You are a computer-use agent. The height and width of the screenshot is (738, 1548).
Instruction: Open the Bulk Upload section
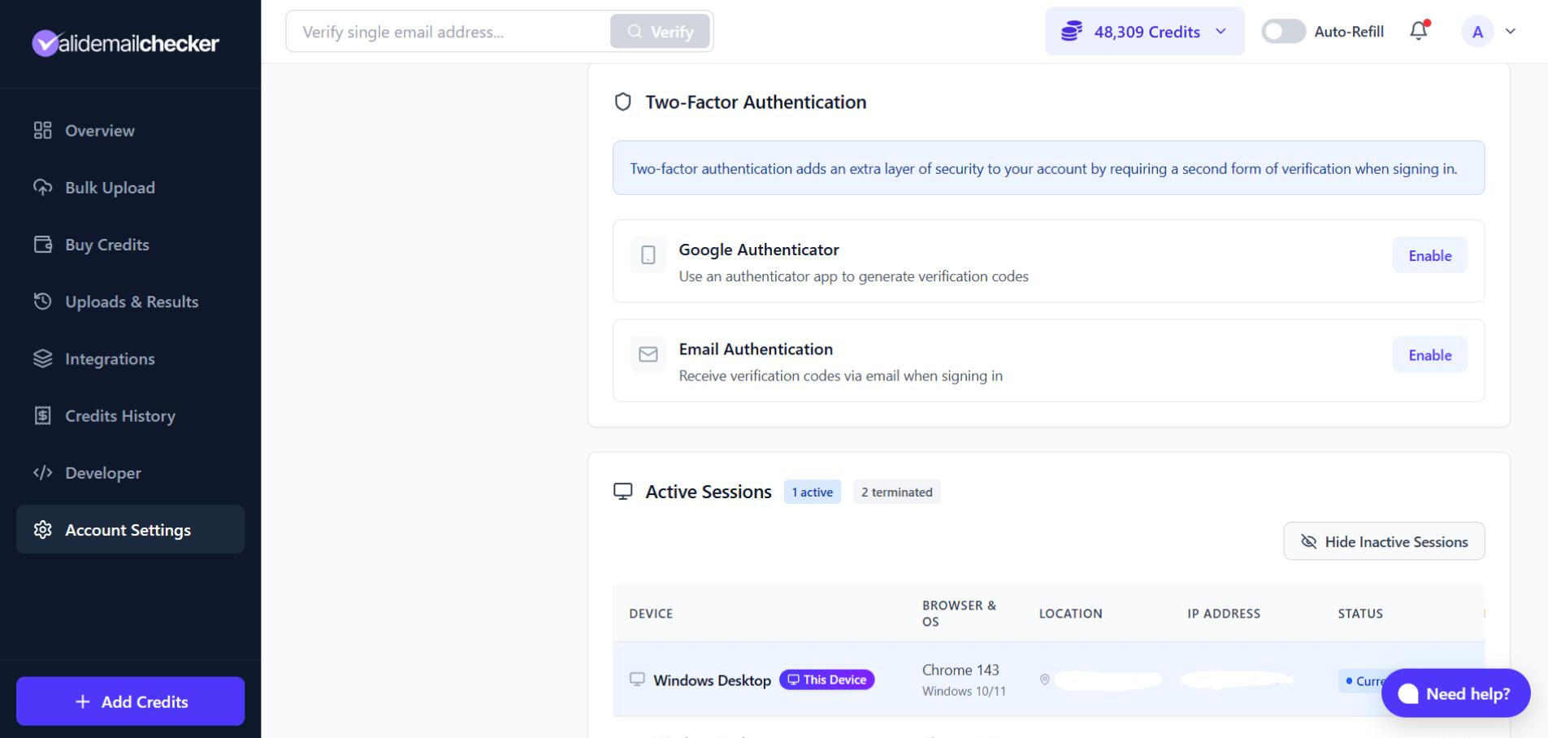click(109, 187)
